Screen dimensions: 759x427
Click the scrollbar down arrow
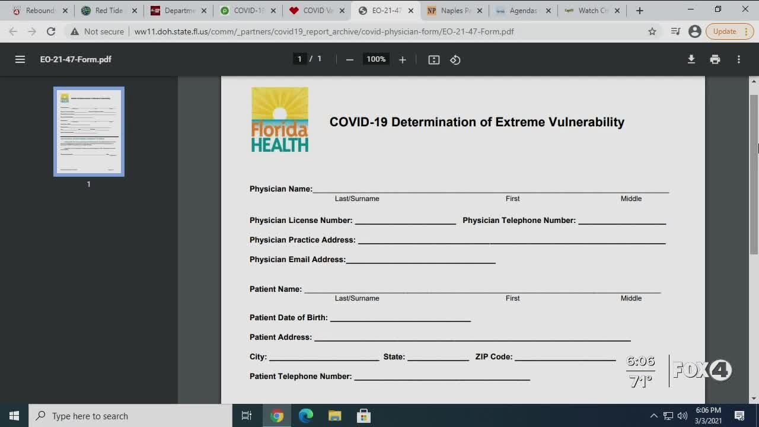[x=754, y=399]
